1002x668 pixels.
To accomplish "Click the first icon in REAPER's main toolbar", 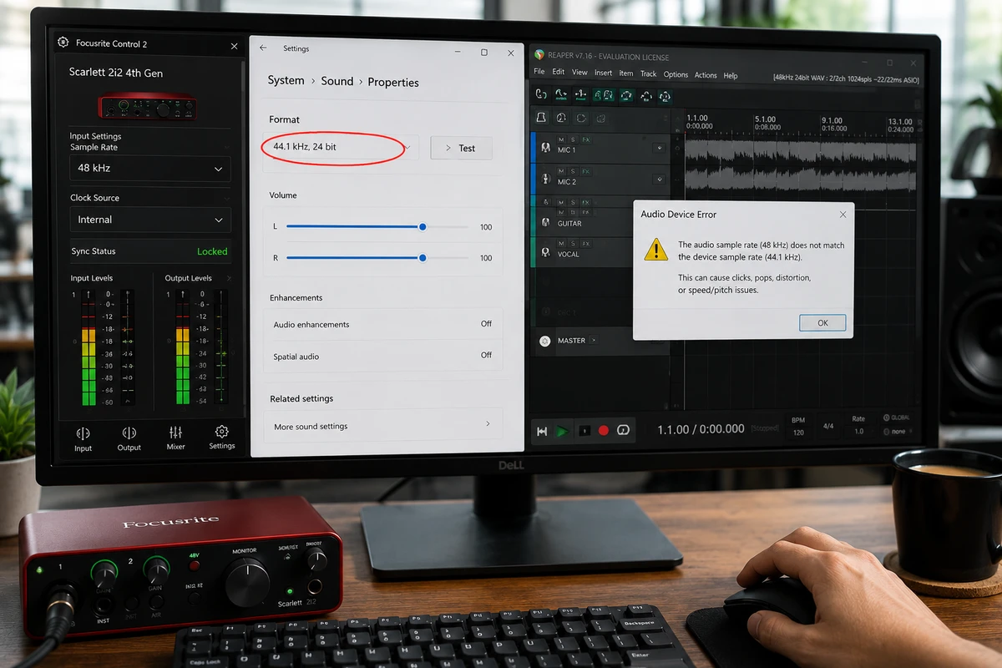I will 541,95.
